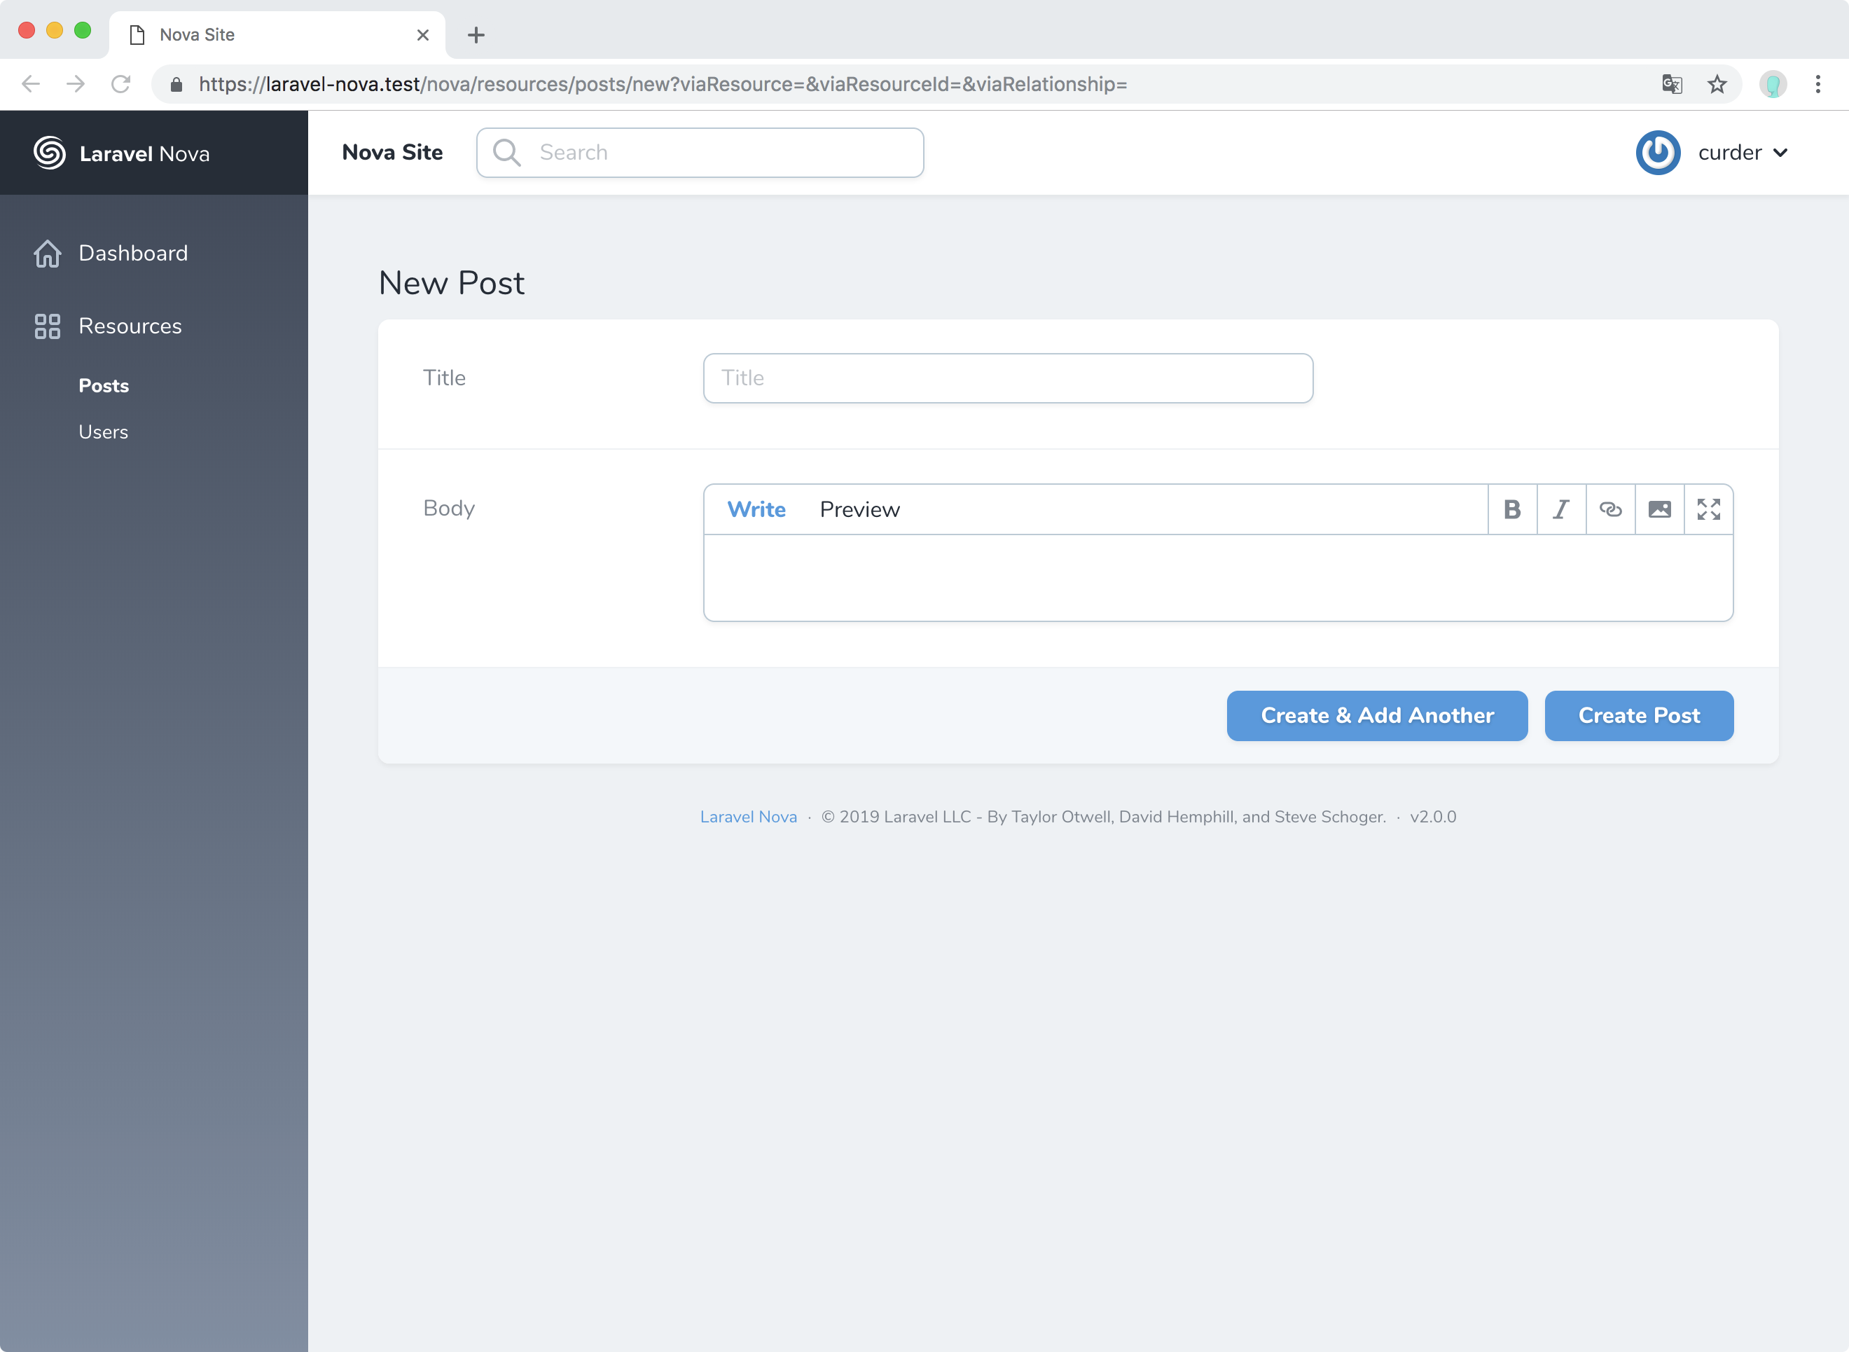
Task: Open the curder user dropdown
Action: coord(1741,153)
